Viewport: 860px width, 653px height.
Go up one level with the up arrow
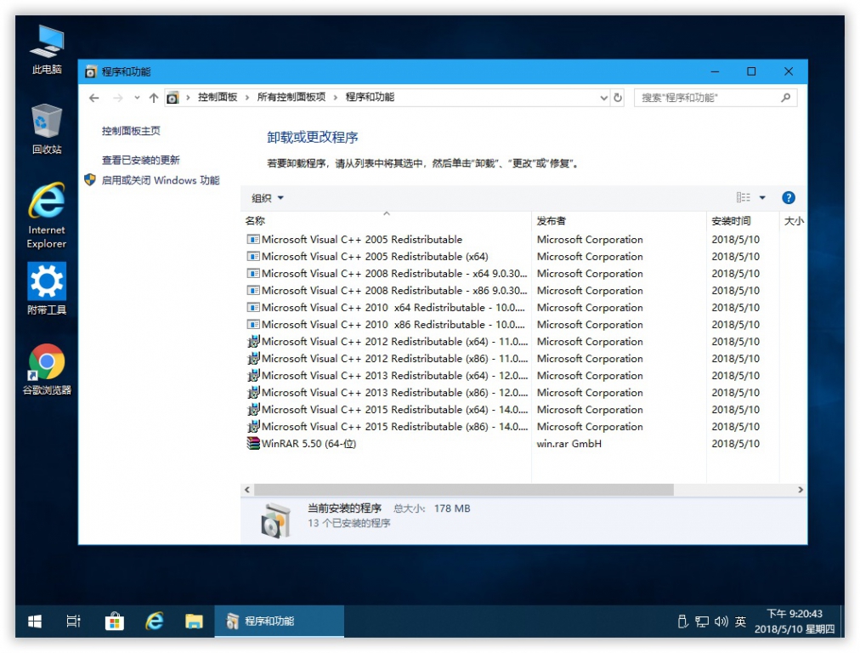(154, 98)
